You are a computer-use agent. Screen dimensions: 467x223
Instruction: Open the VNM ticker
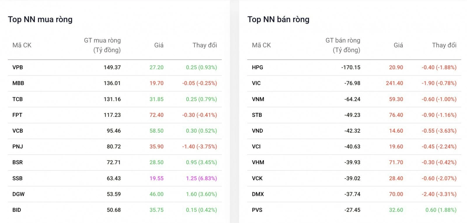258,99
